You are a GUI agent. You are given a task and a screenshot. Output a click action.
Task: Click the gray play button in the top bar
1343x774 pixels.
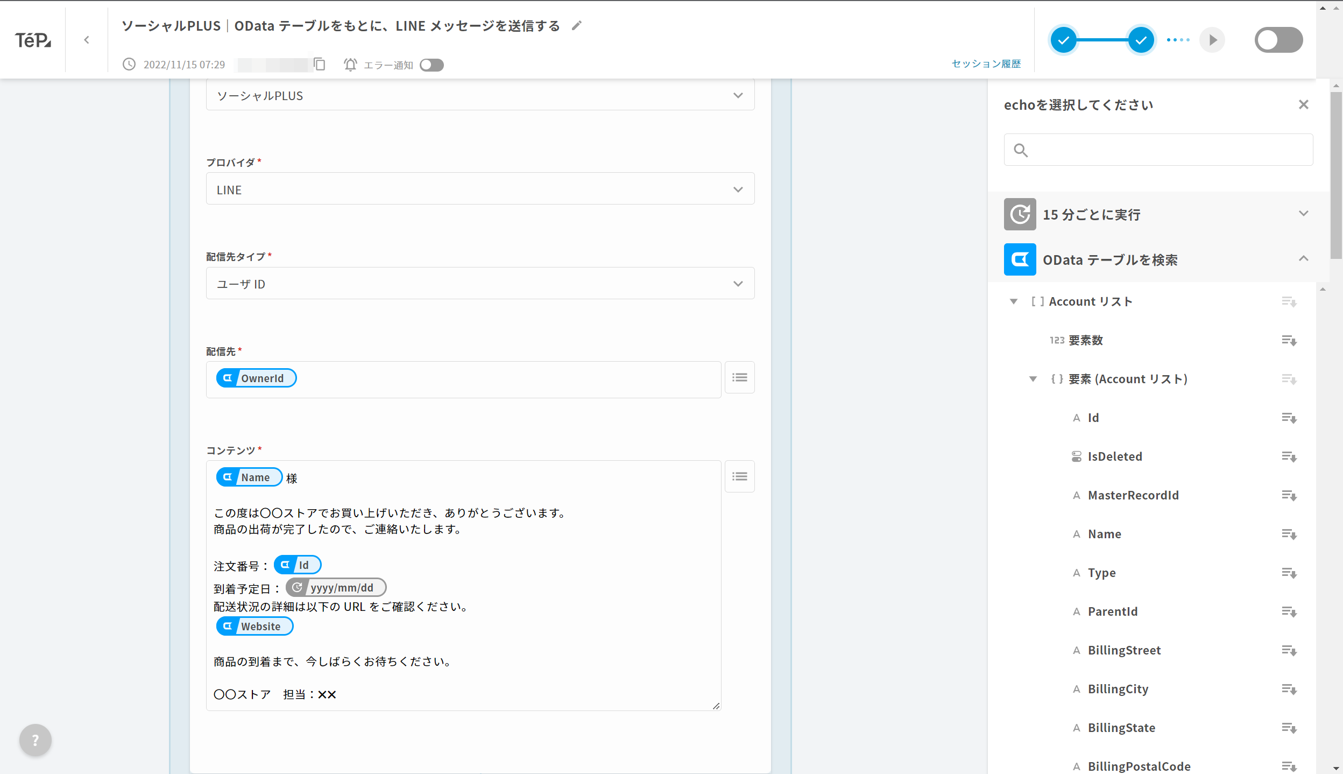[x=1212, y=39]
